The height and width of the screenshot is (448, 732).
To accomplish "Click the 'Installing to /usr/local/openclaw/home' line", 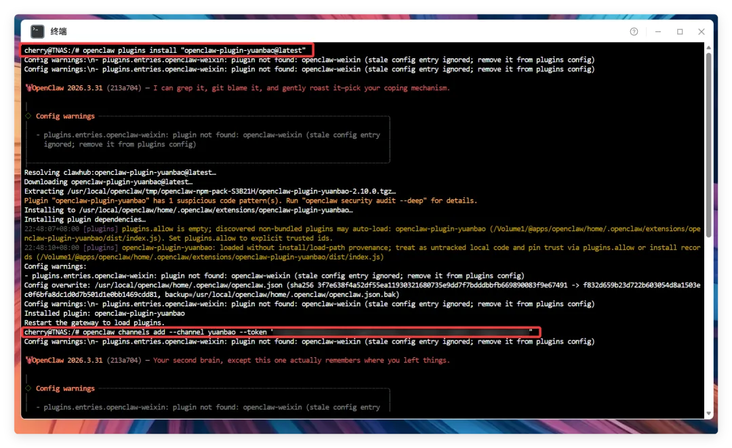I will [x=188, y=210].
